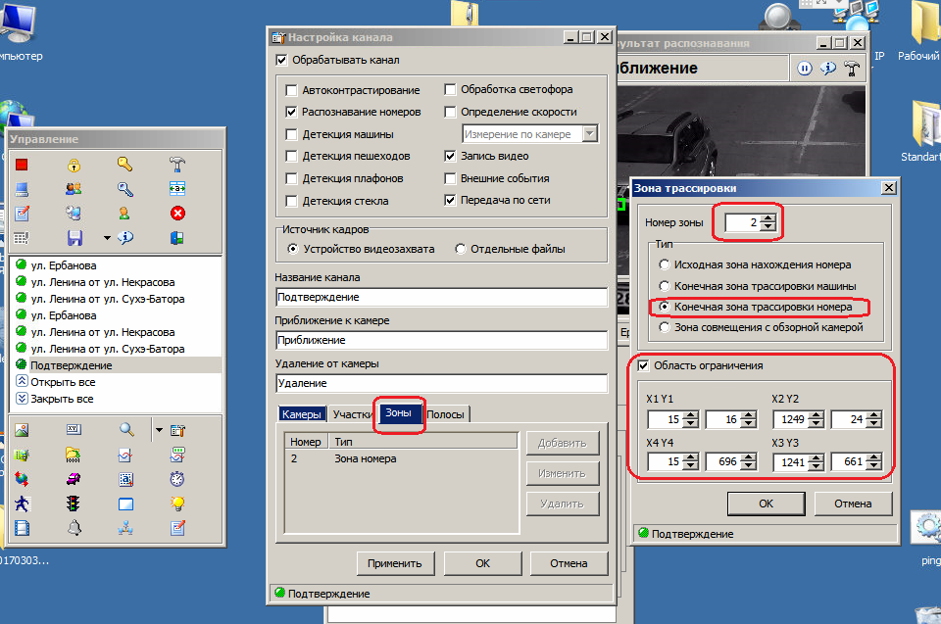Click the red stop square icon

pos(22,165)
